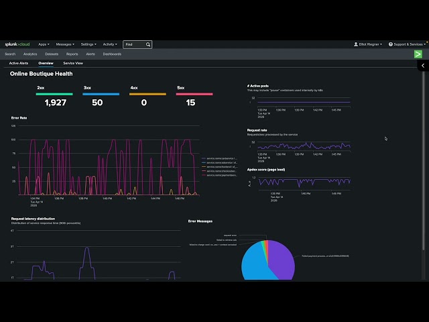Click the 3xx count value 50
The image size is (429, 322).
97,103
